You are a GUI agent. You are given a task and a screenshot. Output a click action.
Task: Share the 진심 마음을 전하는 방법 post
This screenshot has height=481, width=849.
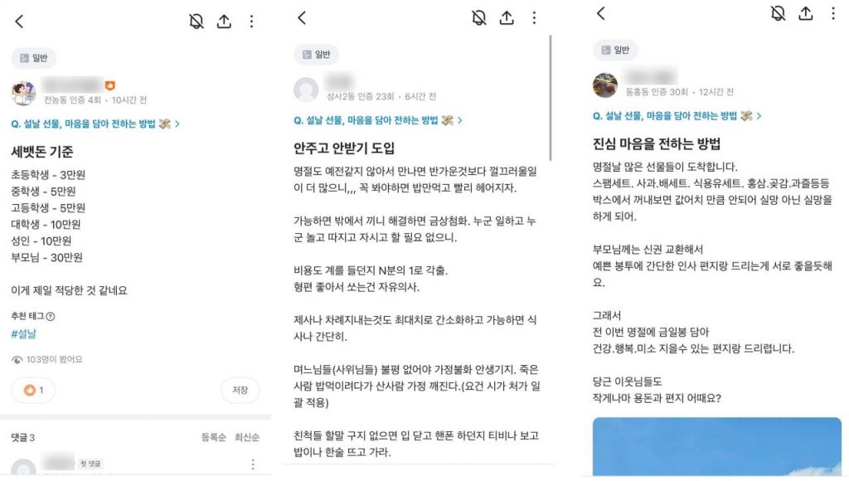806,13
